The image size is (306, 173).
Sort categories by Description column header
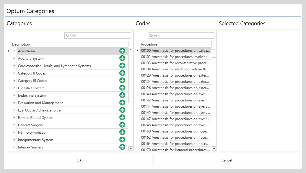[64, 44]
